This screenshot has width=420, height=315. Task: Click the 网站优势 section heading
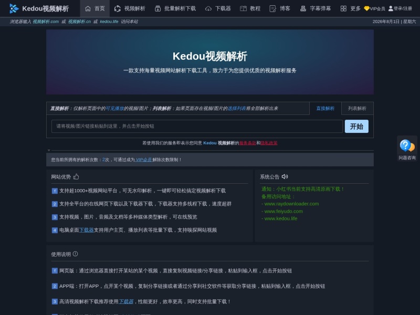pyautogui.click(x=61, y=177)
